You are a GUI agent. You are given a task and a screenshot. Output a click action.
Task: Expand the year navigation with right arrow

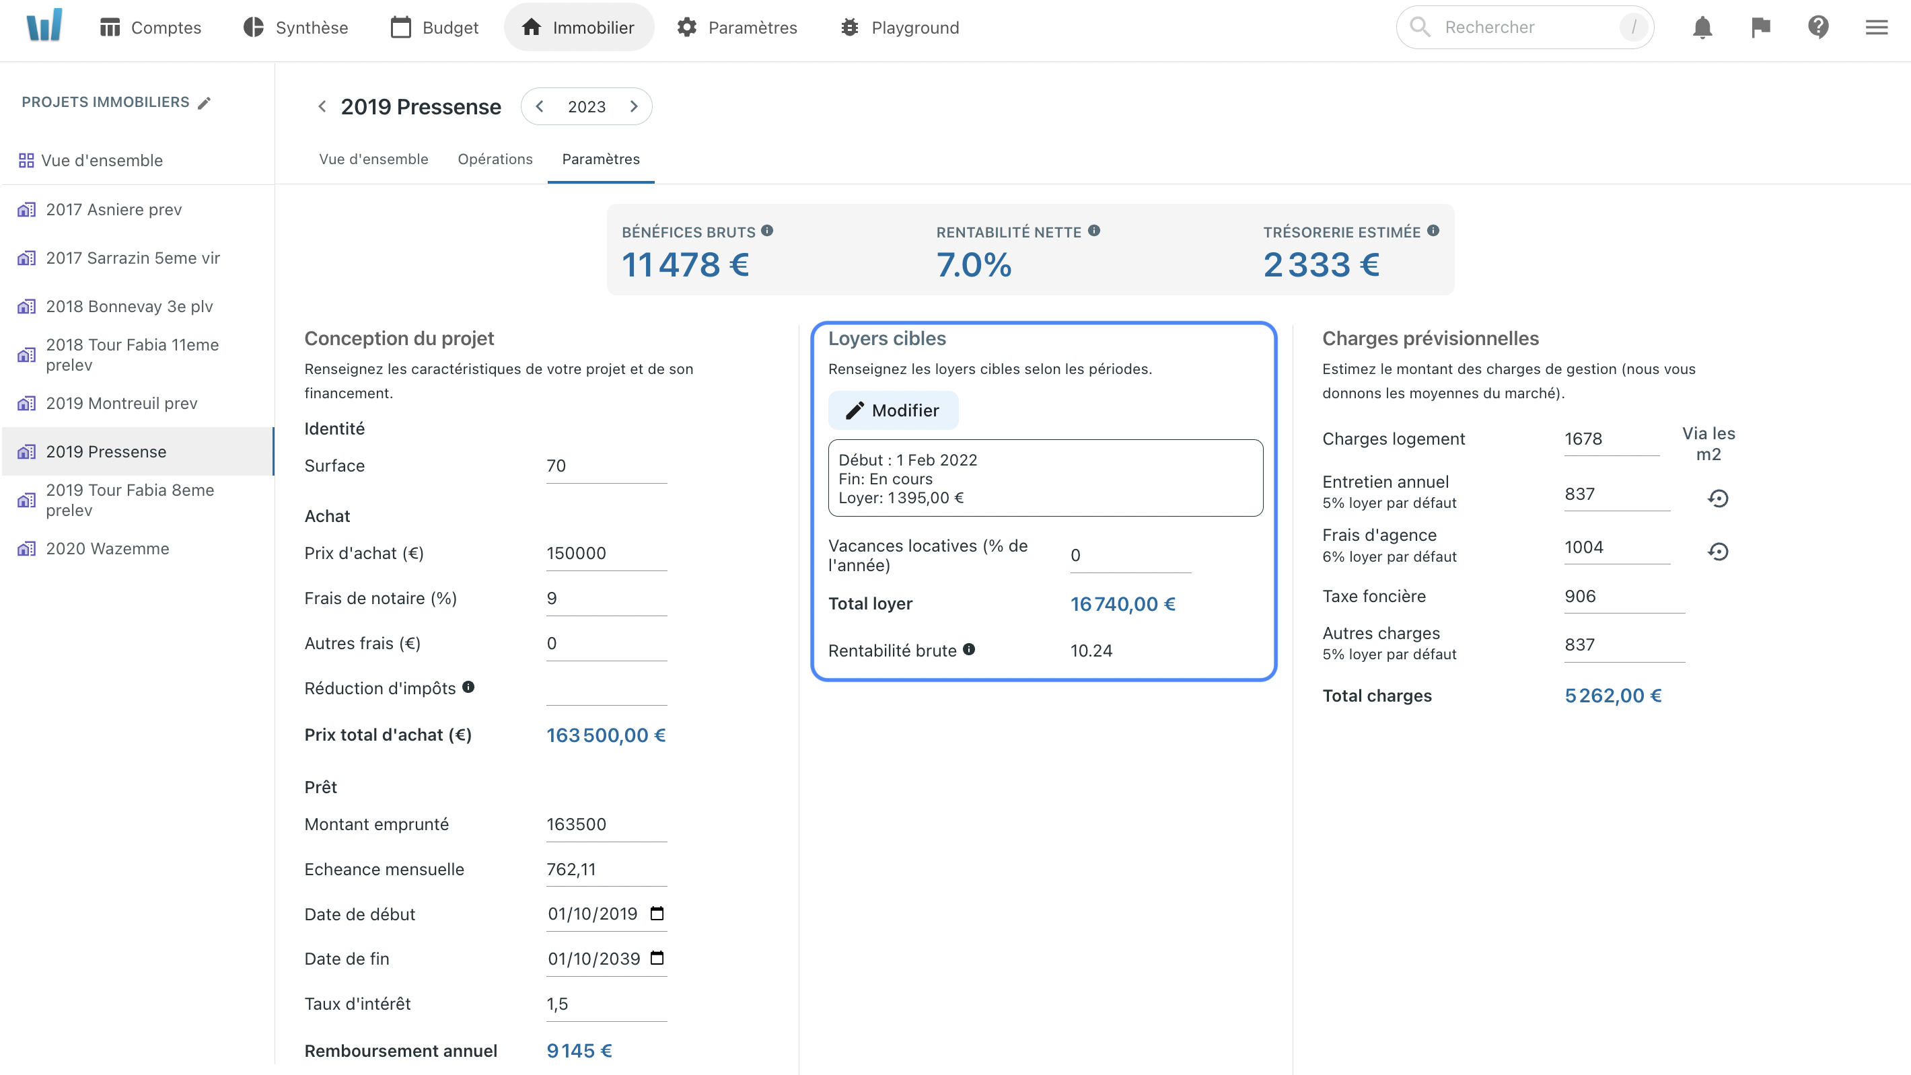(634, 106)
